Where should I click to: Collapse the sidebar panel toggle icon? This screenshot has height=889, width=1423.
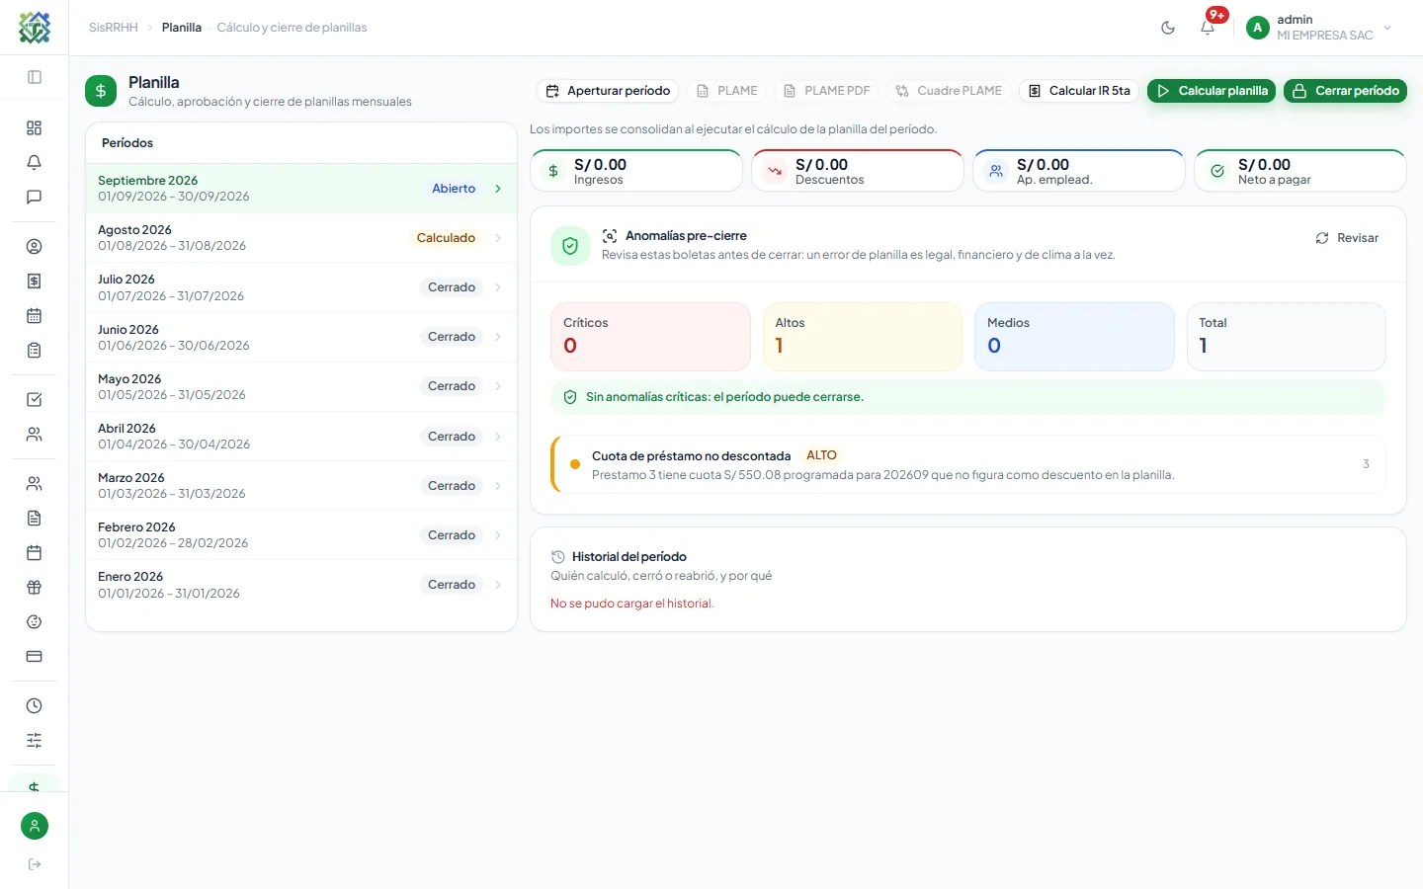click(35, 77)
